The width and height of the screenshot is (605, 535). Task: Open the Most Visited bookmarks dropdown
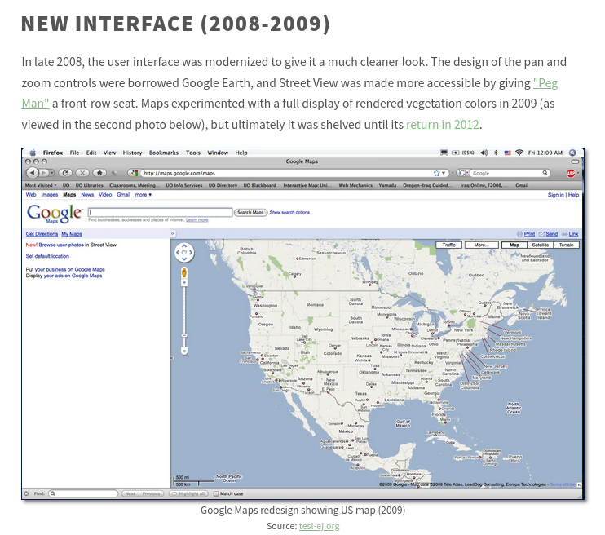point(42,185)
